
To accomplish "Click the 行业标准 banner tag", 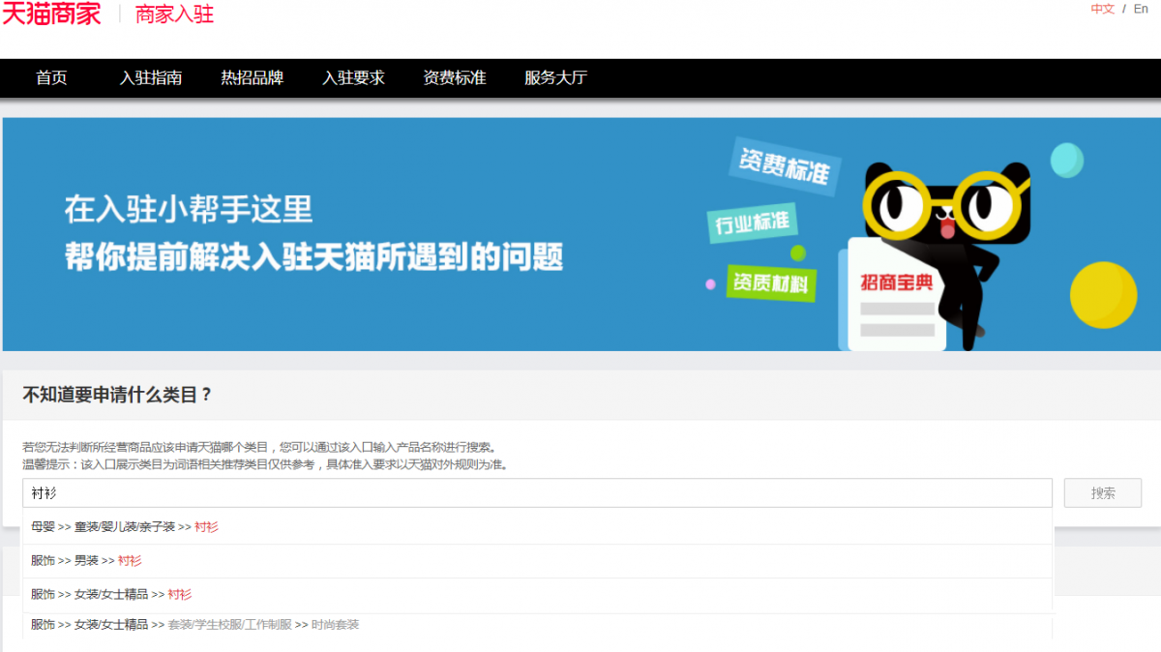I will (753, 224).
